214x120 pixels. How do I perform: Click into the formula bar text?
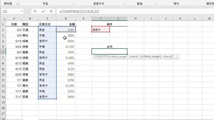79,12
